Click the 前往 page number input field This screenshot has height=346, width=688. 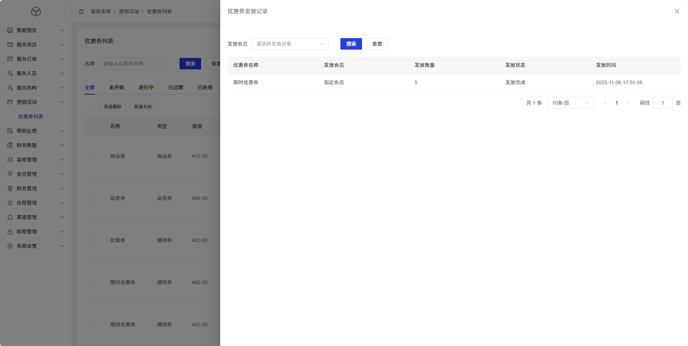point(663,103)
